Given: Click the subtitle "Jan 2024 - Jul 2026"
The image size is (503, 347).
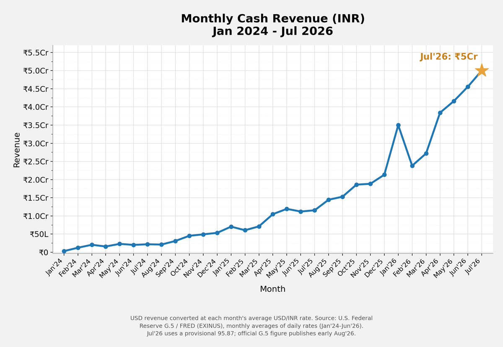Looking at the screenshot, I should [273, 31].
